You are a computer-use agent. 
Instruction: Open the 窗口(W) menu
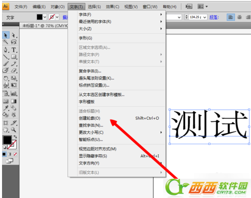tap(150, 7)
